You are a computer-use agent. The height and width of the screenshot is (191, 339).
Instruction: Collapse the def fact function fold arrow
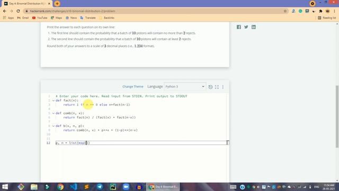tap(53, 100)
